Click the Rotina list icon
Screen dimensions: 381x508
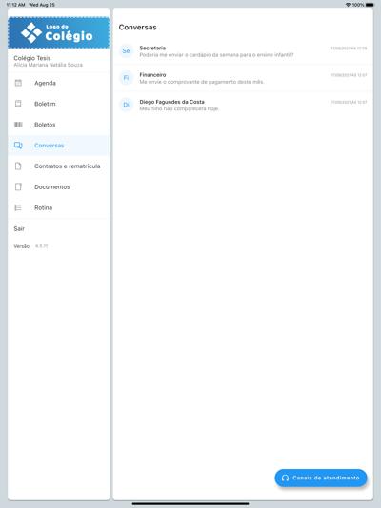click(18, 207)
